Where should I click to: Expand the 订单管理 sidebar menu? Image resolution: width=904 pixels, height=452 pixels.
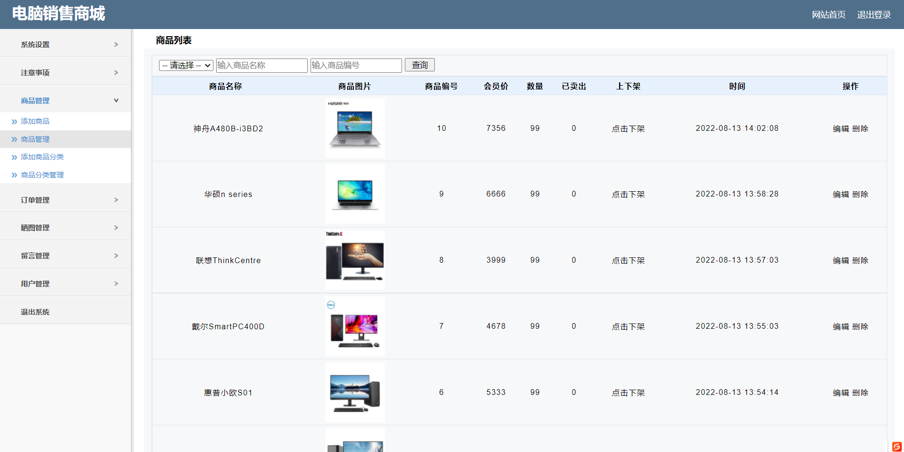pyautogui.click(x=66, y=200)
